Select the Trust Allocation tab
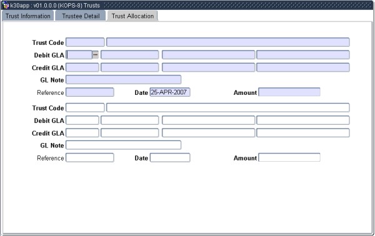The height and width of the screenshot is (236, 375). click(132, 16)
